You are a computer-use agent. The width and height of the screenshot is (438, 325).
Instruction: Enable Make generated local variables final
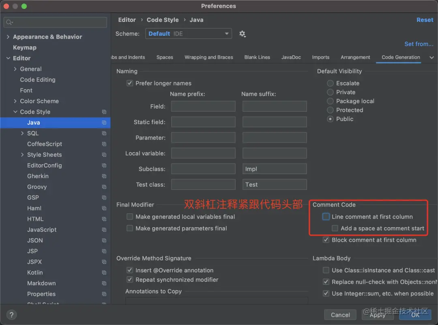(130, 217)
